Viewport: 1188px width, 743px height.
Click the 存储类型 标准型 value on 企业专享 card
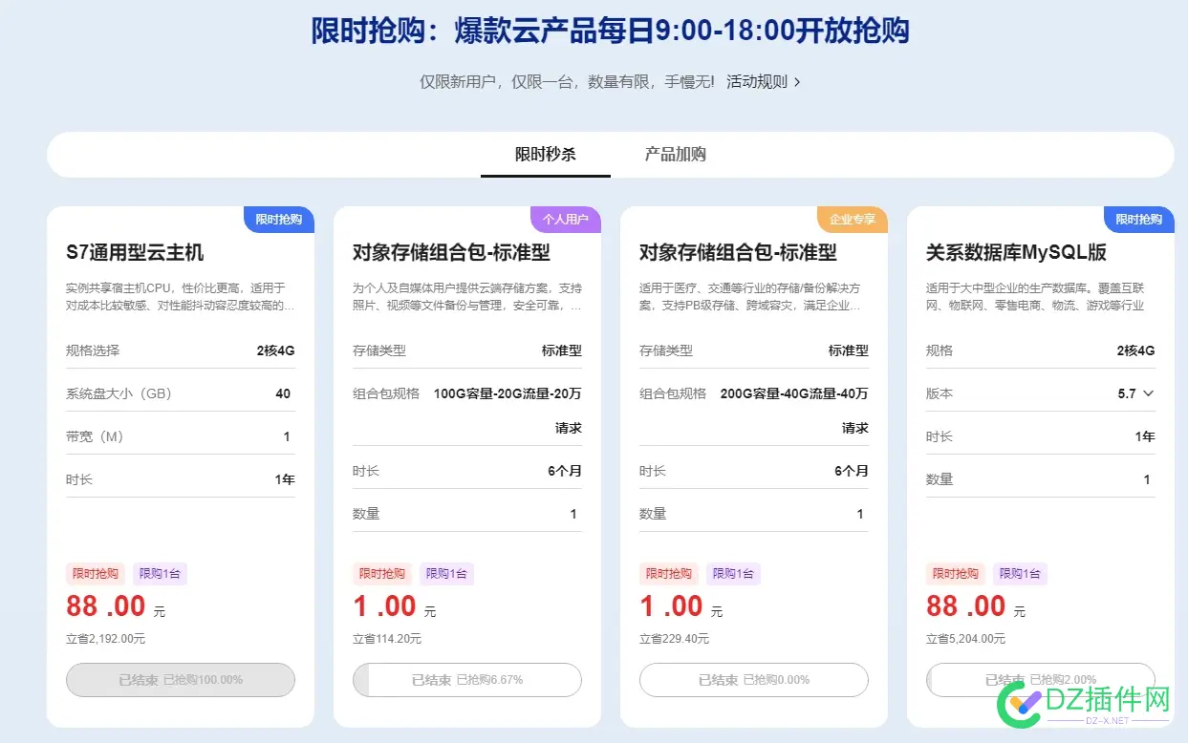coord(849,350)
